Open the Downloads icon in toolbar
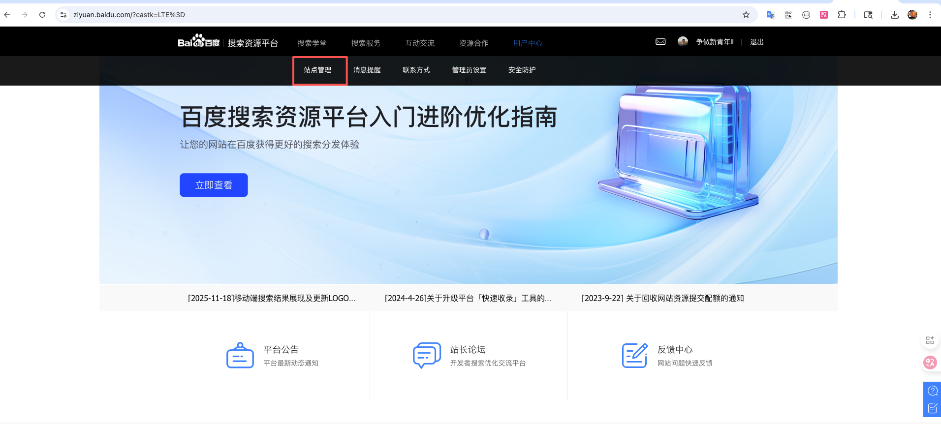The width and height of the screenshot is (941, 424). (895, 15)
